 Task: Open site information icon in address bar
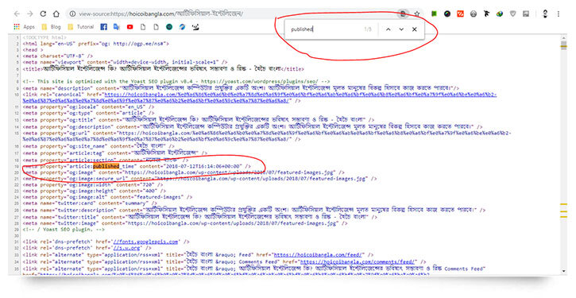[73, 14]
